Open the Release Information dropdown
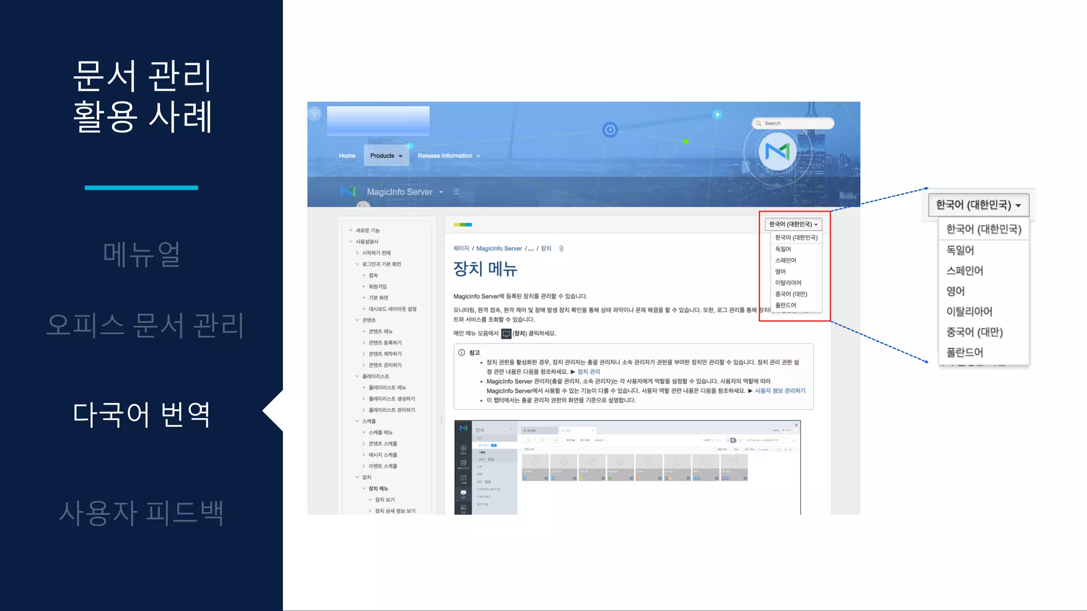The height and width of the screenshot is (611, 1087). pyautogui.click(x=448, y=156)
